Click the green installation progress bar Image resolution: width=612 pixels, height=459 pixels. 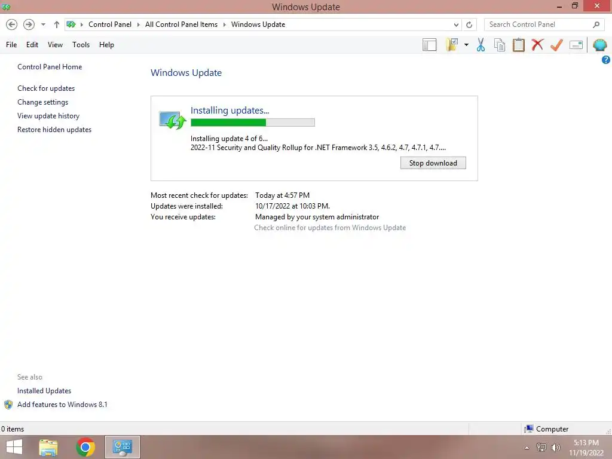point(253,123)
